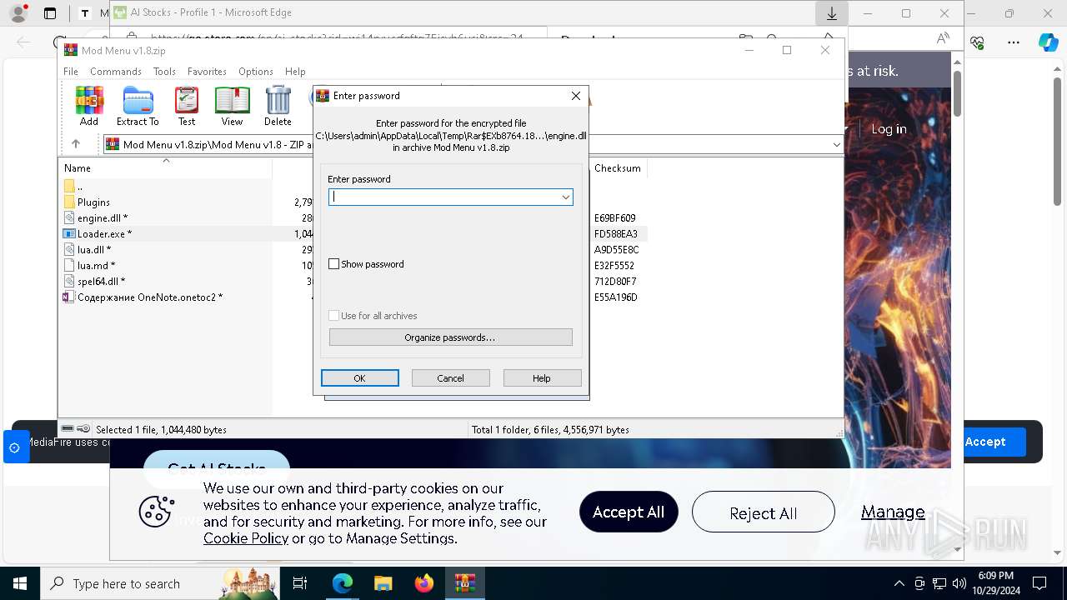Open the Favorites menu

pyautogui.click(x=207, y=72)
